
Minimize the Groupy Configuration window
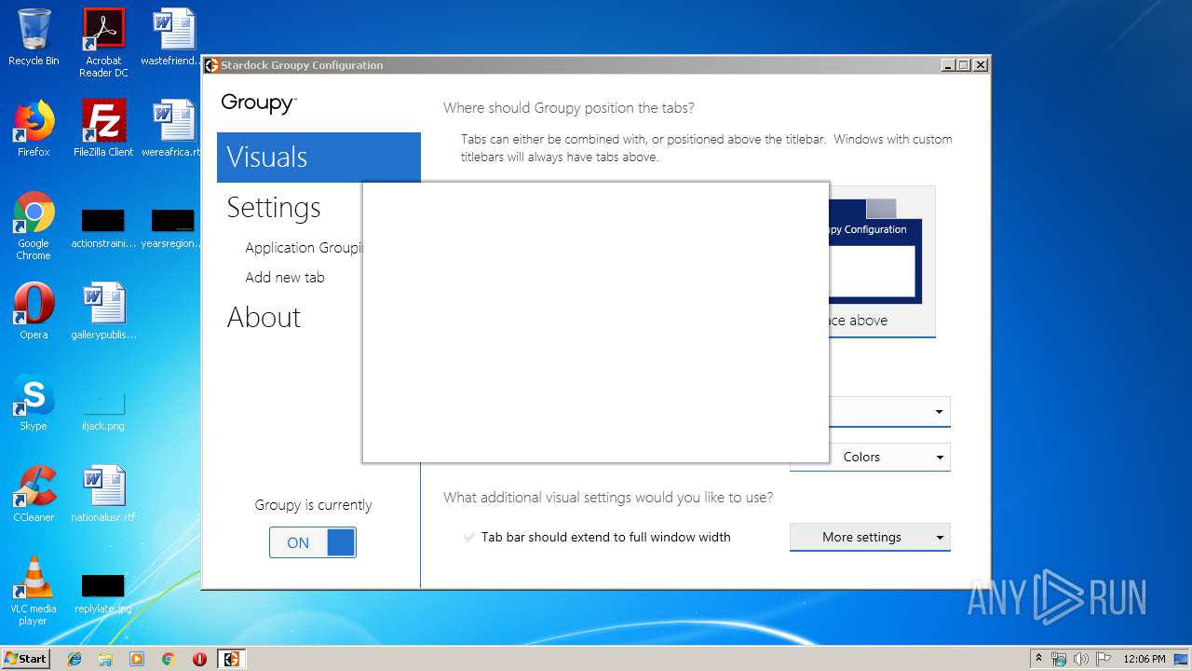[948, 65]
